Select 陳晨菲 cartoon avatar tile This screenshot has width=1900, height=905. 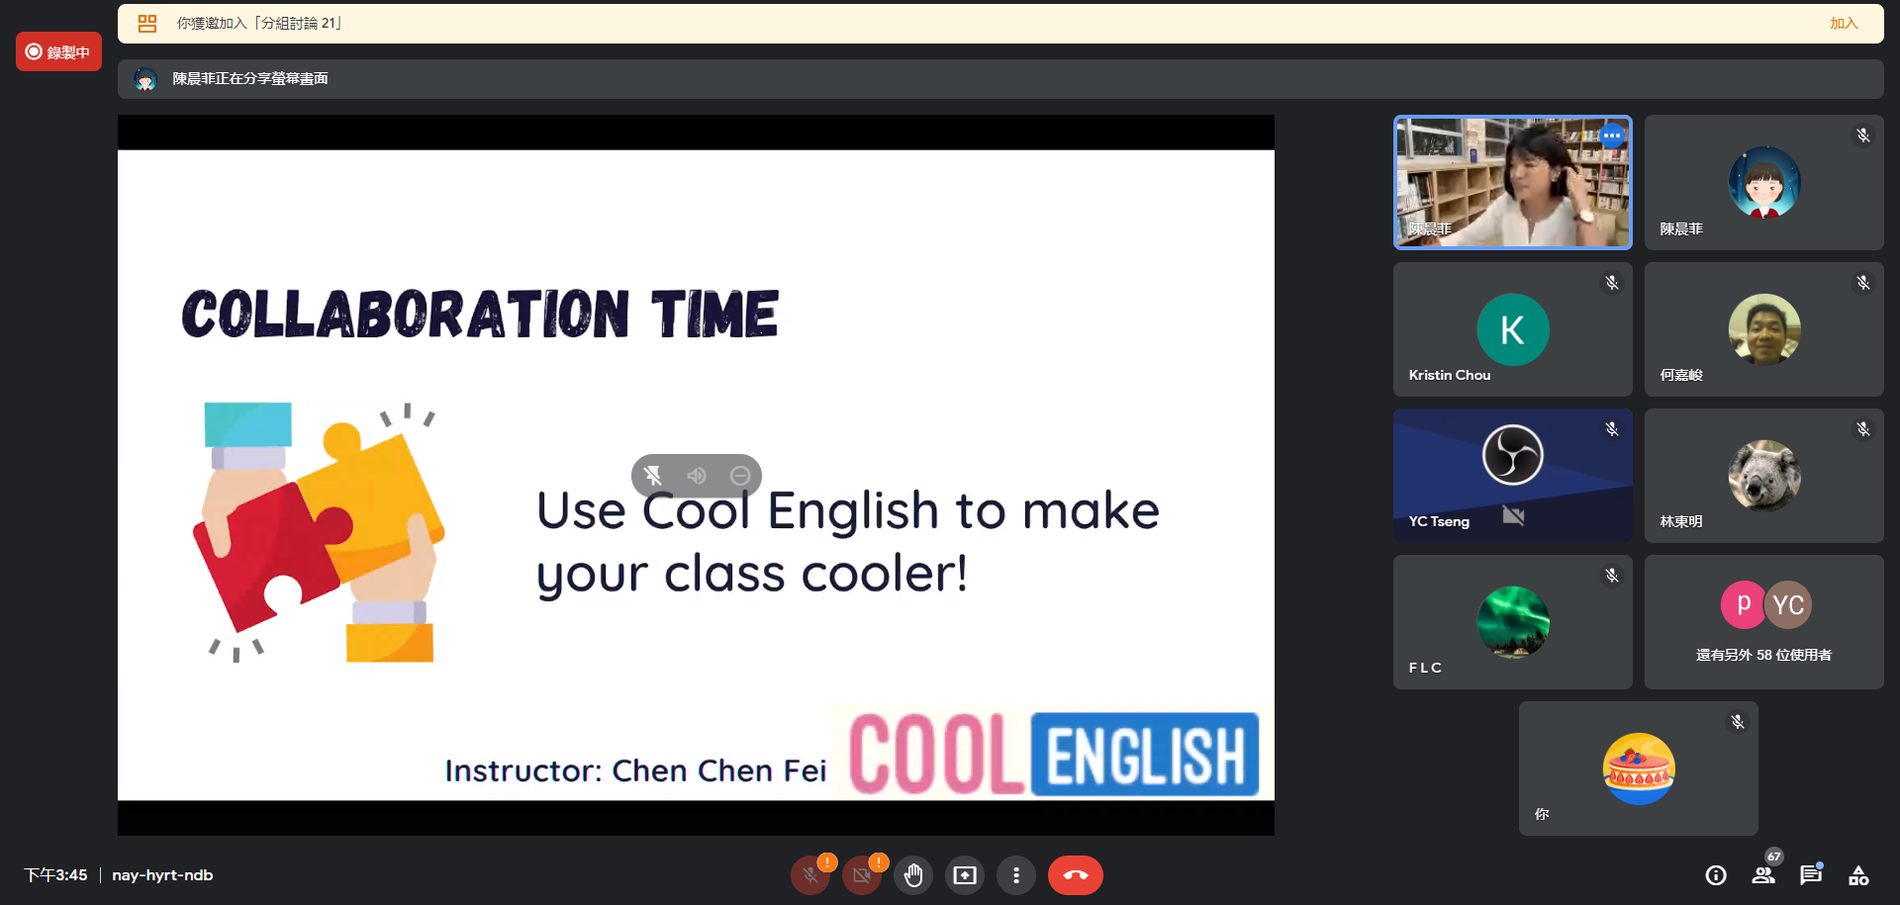(1763, 182)
